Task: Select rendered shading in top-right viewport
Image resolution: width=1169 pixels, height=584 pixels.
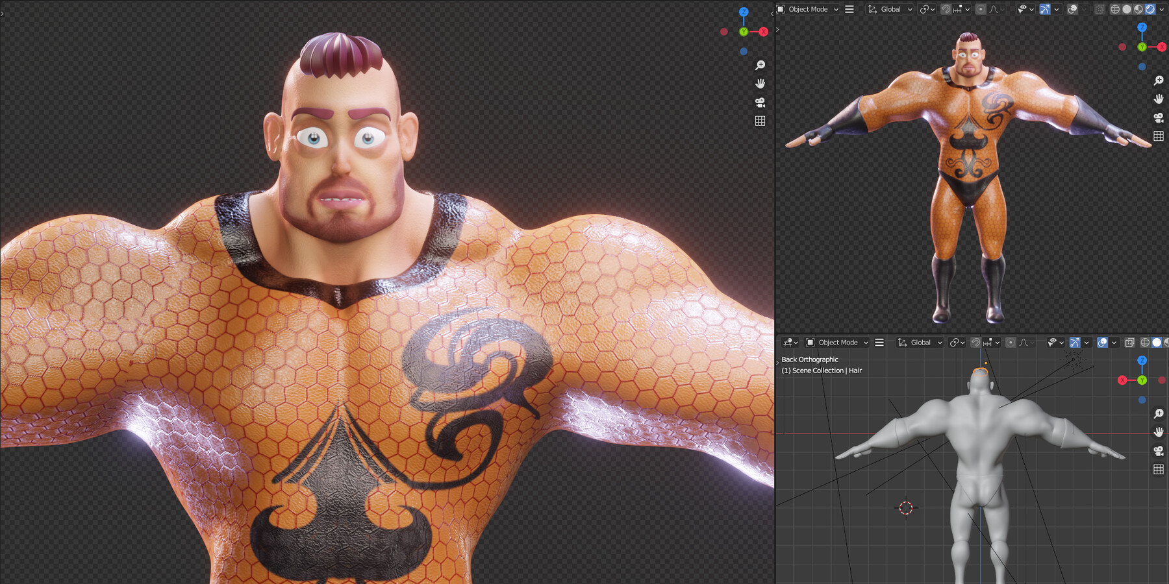Action: (x=1150, y=9)
